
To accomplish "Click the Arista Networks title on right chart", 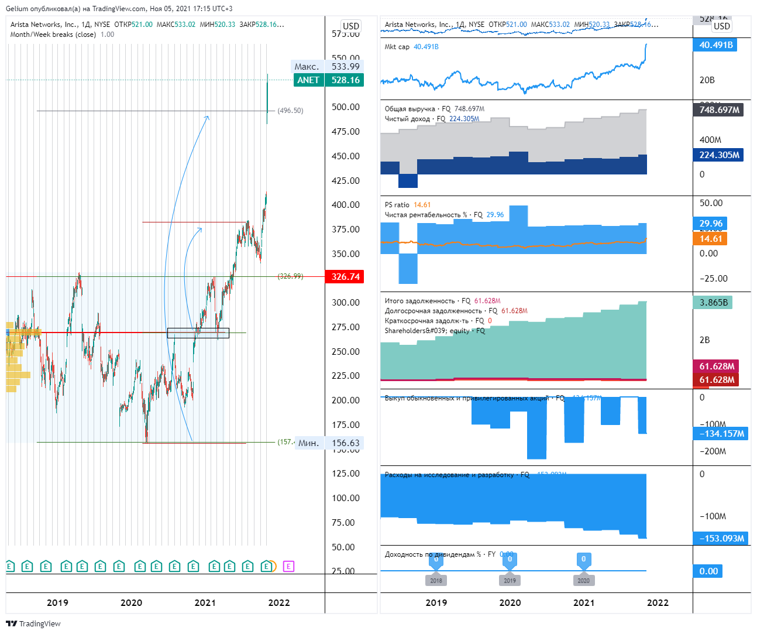I will click(418, 25).
